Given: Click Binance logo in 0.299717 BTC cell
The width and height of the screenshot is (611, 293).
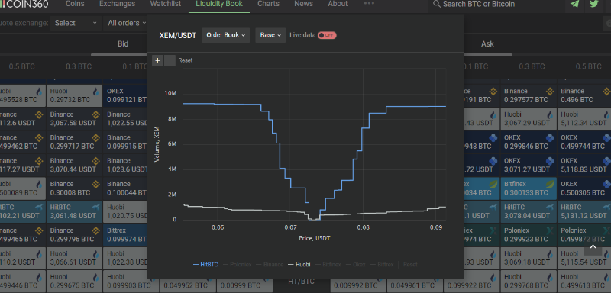Looking at the screenshot, I should (x=96, y=138).
